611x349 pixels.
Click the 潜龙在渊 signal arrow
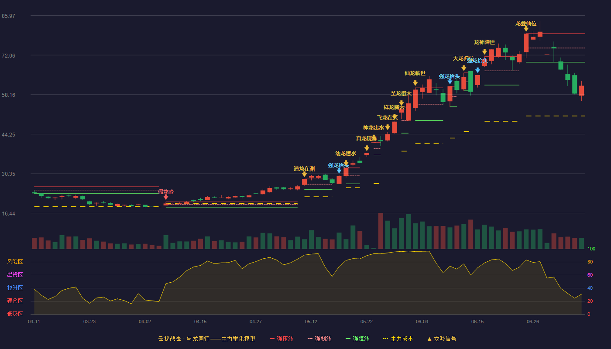[304, 174]
